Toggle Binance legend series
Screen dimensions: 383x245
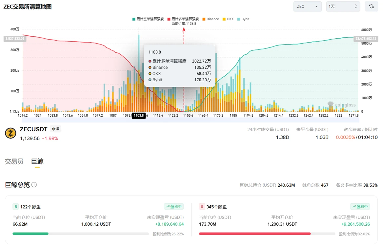211,19
